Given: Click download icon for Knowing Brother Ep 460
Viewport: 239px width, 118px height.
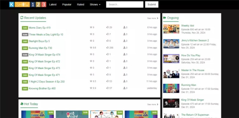Looking at the screenshot, I should [x=124, y=88].
